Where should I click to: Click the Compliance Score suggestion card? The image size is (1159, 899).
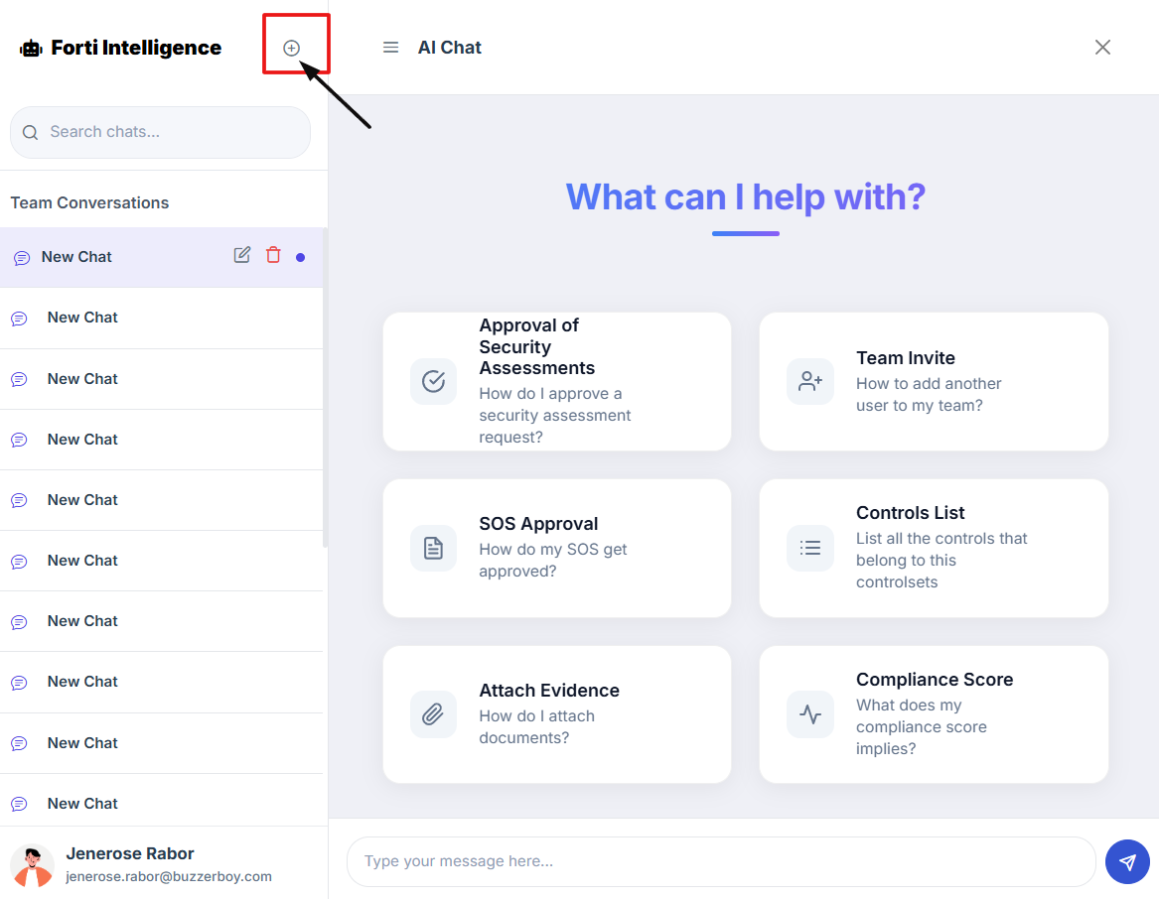[934, 714]
